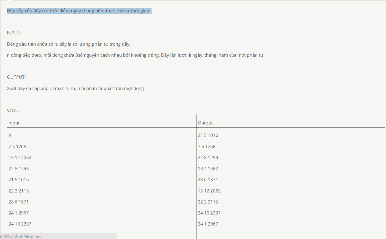
Task: Select the "Output" table column header
Action: (x=205, y=123)
